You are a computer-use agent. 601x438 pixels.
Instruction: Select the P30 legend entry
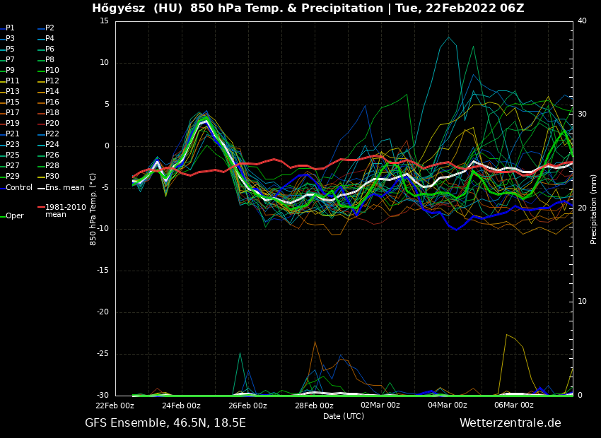coord(52,177)
